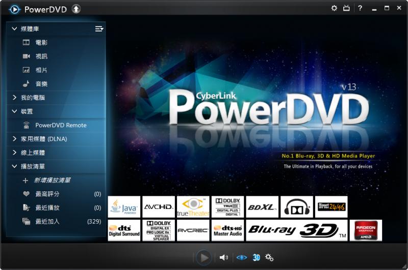
Task: Click the (0) count next to 最近播放
Action: (97, 207)
